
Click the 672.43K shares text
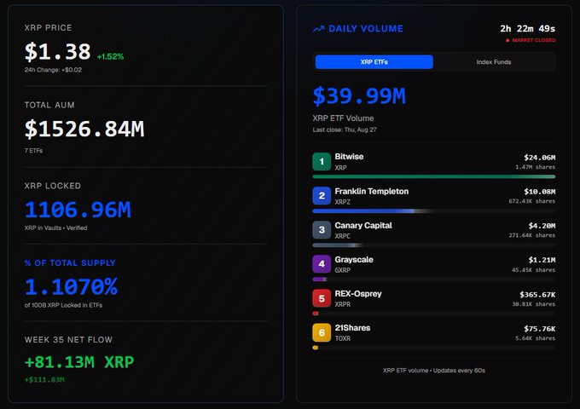tap(532, 201)
